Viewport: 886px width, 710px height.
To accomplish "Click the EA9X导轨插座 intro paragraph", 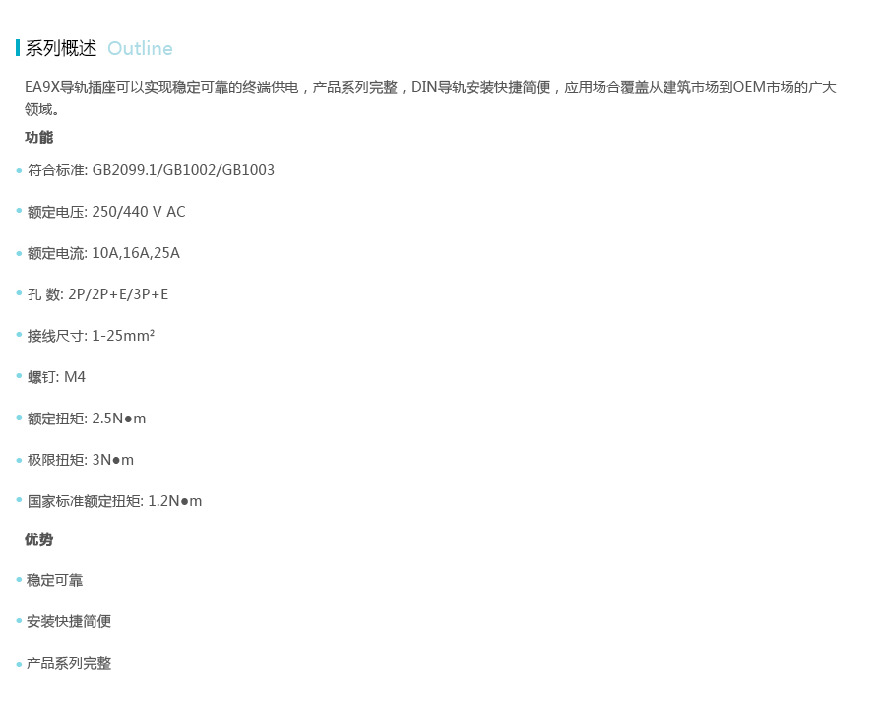I will 430,87.
